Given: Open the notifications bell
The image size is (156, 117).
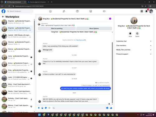Looking at the screenshot, I should pos(146,11).
